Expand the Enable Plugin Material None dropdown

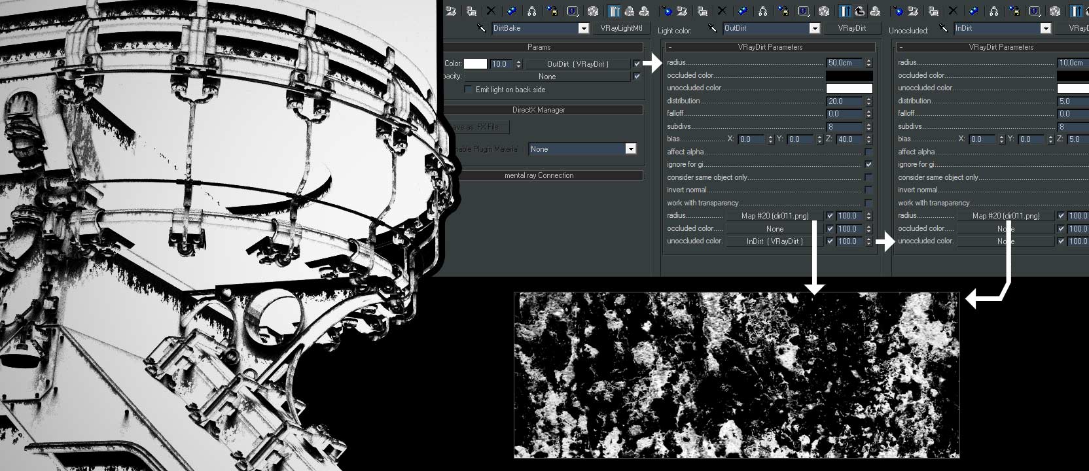click(x=630, y=149)
